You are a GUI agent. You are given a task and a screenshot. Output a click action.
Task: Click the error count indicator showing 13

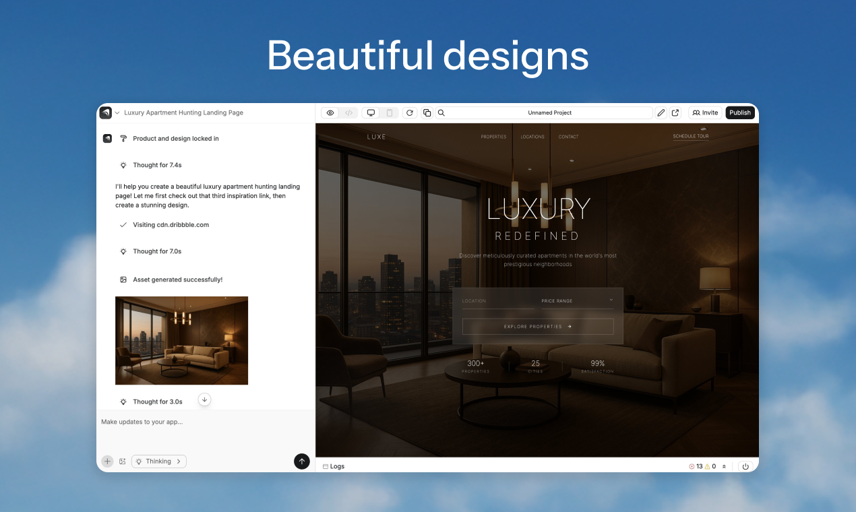click(x=696, y=466)
